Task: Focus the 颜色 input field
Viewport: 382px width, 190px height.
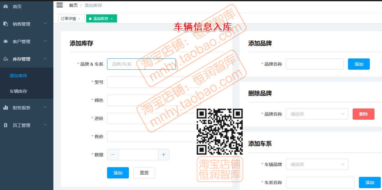Action: [x=154, y=100]
